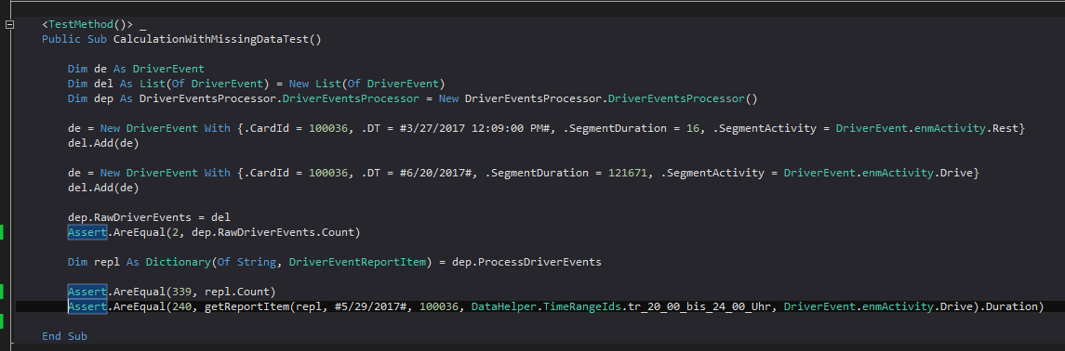Click 'tr_20_00_bis_24_00_Uhr' enum member
Image resolution: width=1065 pixels, height=351 pixels.
click(699, 307)
